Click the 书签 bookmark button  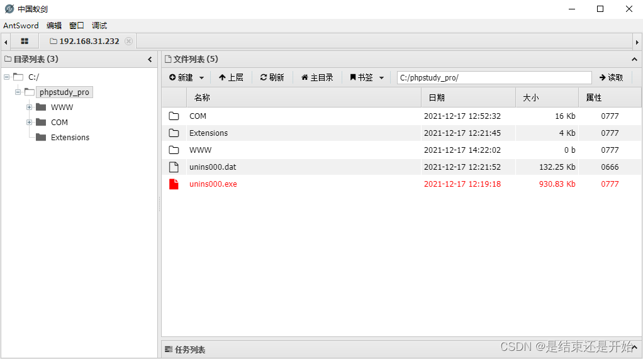361,77
